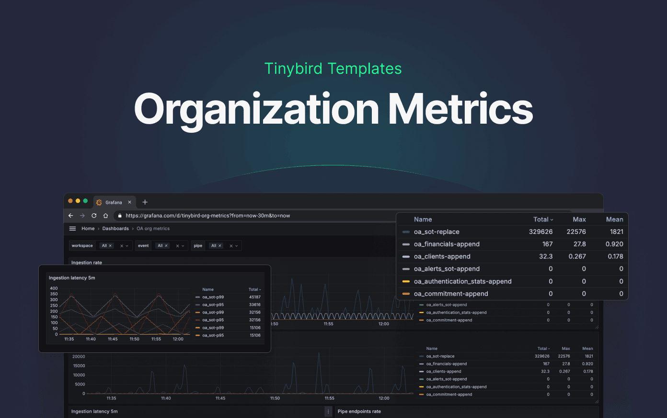Open the Grafana hamburger navigation menu
Image resolution: width=667 pixels, height=418 pixels.
73,229
